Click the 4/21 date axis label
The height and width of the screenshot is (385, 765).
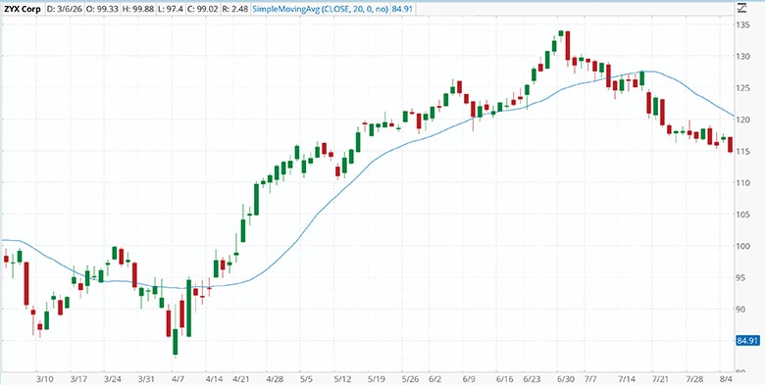[x=241, y=379]
